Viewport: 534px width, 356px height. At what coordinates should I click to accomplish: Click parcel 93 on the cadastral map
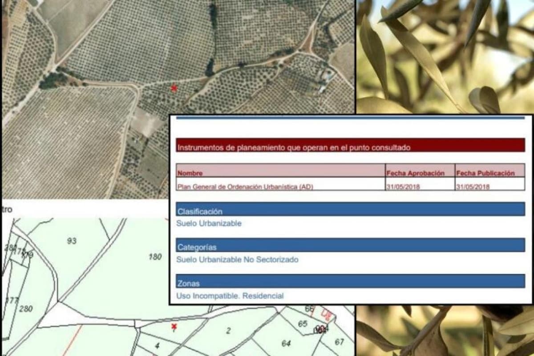[72, 241]
